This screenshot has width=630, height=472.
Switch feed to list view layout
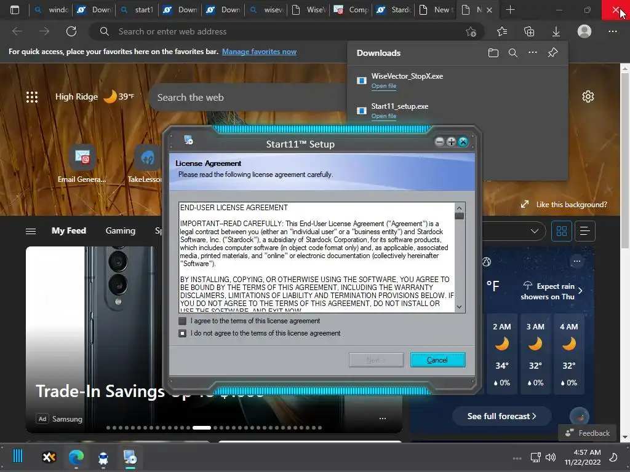coord(584,231)
